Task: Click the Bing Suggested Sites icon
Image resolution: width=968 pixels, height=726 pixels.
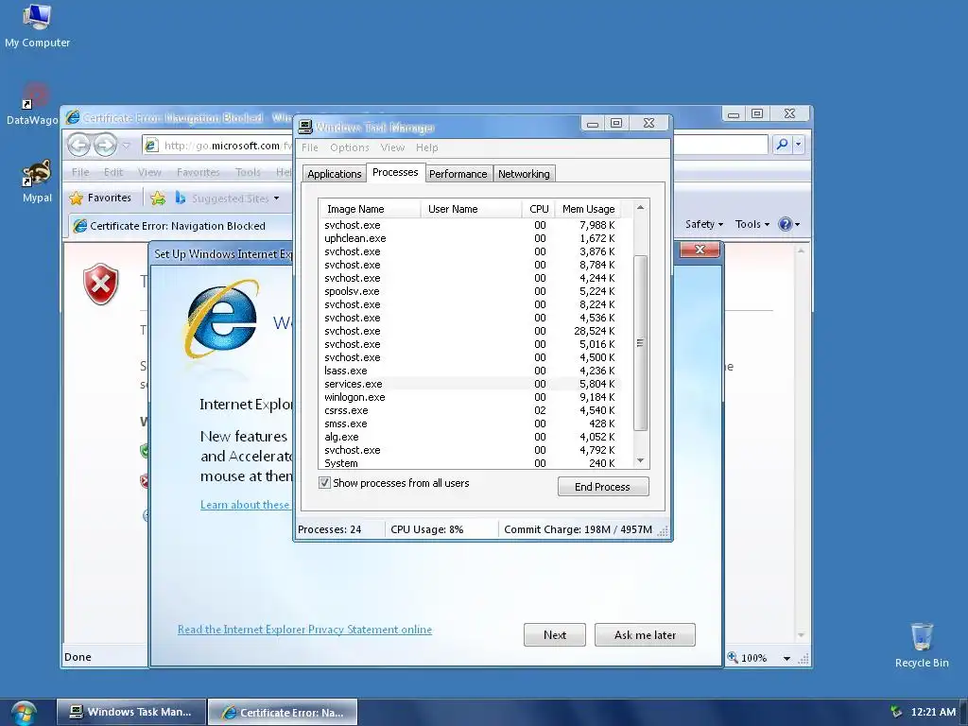Action: click(181, 198)
